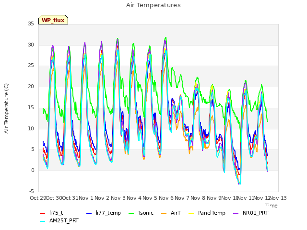This screenshot has width=307, height=230.
Task: Click the Nov 7 x-axis tick label
Action: click(182, 198)
